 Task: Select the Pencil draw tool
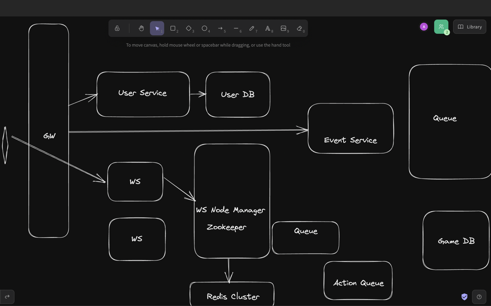coord(252,28)
